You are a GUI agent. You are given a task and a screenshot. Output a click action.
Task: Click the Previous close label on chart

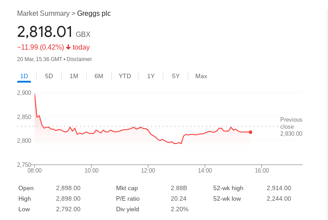pos(291,123)
